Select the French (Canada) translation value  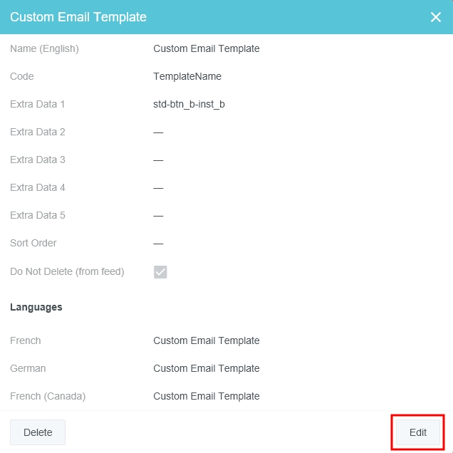(206, 397)
